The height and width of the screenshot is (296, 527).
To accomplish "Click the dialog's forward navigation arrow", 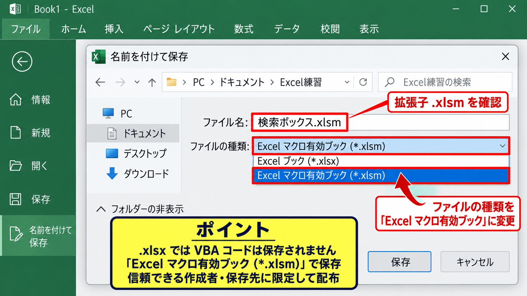I will pos(120,82).
